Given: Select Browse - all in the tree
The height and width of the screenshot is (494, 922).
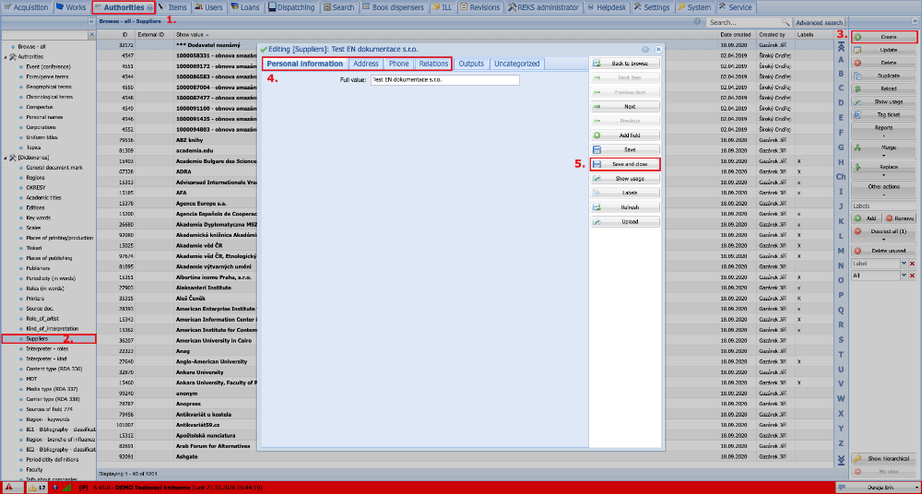Looking at the screenshot, I should click(x=31, y=46).
